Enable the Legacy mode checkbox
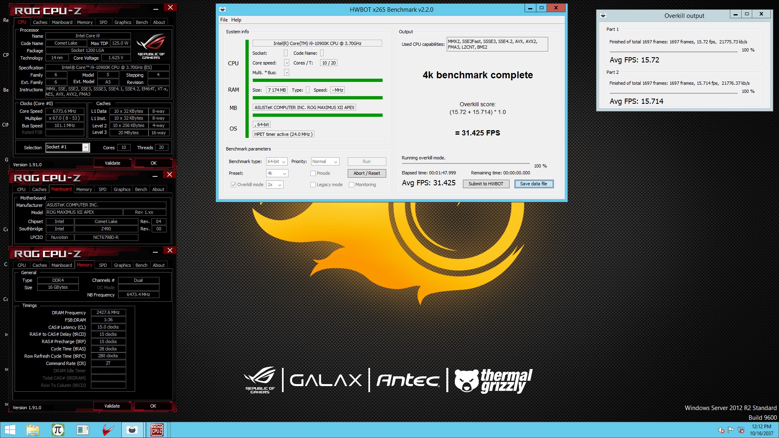Screen dimensions: 779x438 313,185
